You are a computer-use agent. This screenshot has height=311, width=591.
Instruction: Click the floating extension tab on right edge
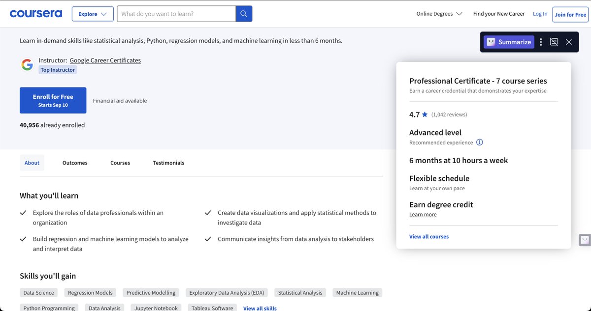click(x=585, y=240)
